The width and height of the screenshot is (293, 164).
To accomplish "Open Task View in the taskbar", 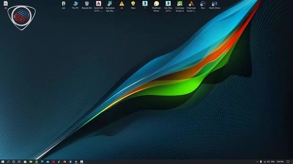I will (x=19, y=162).
